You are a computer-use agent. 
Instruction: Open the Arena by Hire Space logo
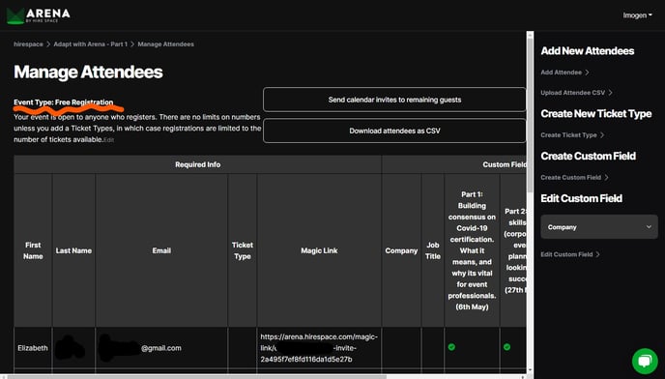click(x=38, y=15)
